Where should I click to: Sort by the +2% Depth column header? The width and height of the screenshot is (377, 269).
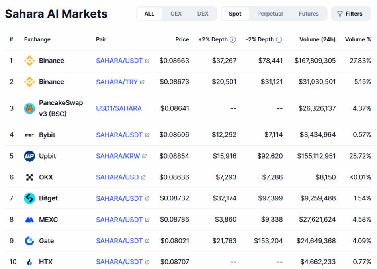213,40
